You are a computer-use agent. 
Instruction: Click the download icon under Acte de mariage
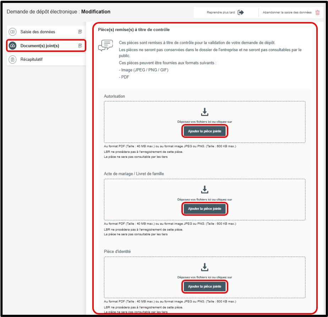(x=204, y=189)
